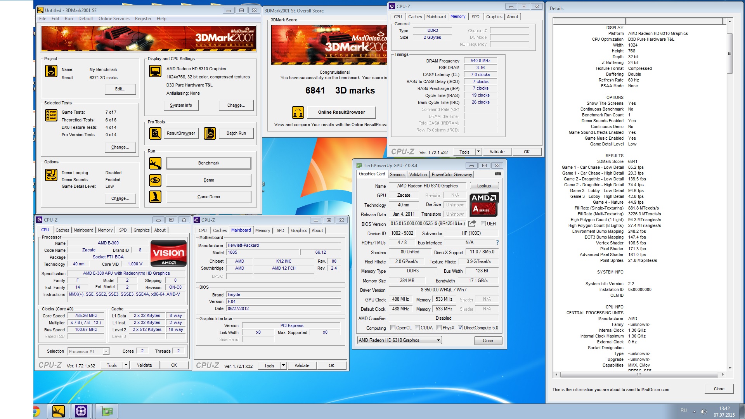The image size is (745, 419).
Task: Click the Close button in the Details window
Action: (x=719, y=389)
